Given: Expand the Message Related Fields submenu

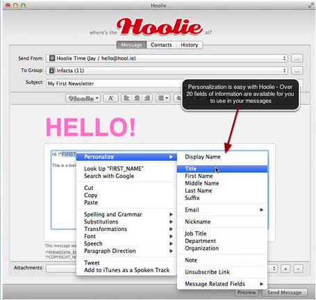Looking at the screenshot, I should pyautogui.click(x=222, y=284).
